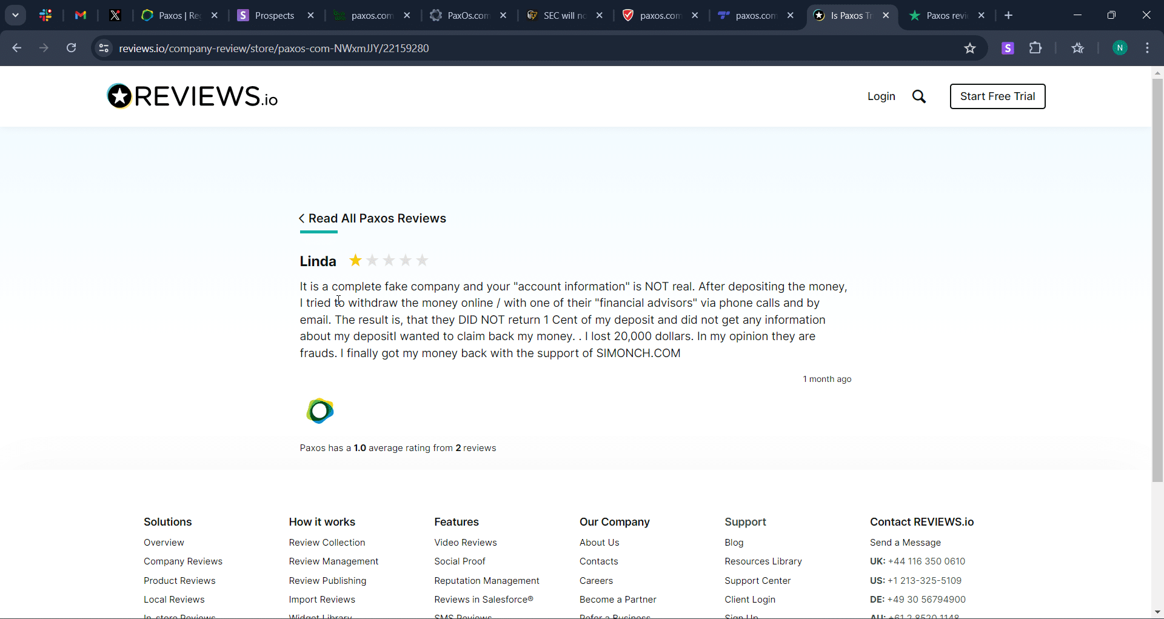
Task: Bookmark this page with the star icon
Action: click(970, 48)
